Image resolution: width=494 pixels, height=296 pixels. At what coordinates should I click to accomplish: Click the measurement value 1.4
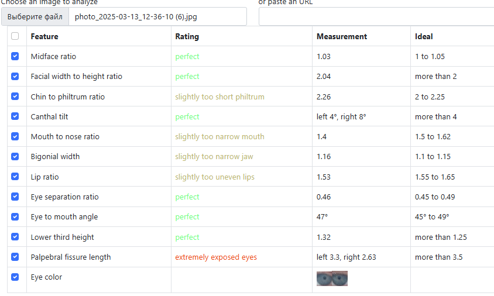click(x=321, y=137)
